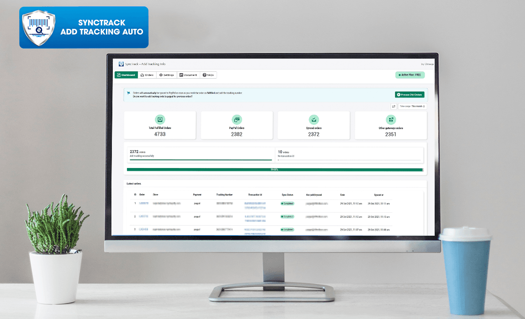The height and width of the screenshot is (319, 525).
Task: Open the Time range dropdown
Action: coord(412,106)
